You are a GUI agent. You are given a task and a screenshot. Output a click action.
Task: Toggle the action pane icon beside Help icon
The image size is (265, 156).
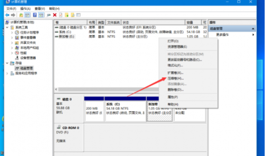point(41,15)
